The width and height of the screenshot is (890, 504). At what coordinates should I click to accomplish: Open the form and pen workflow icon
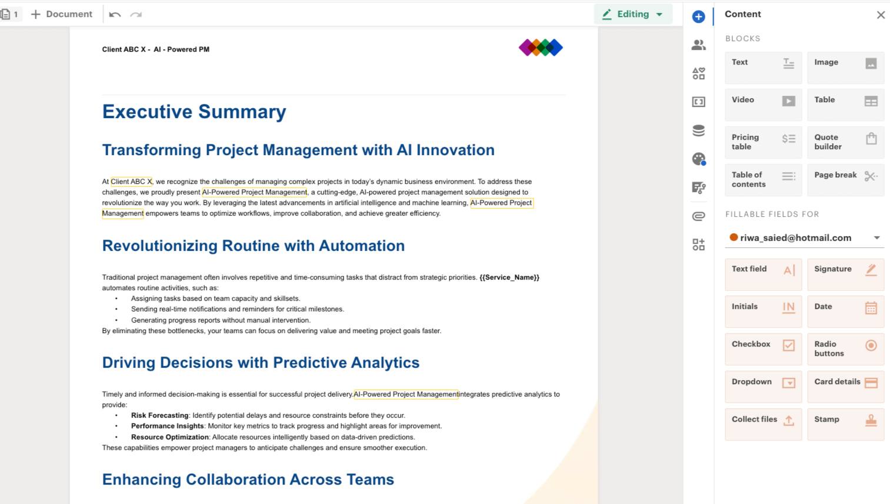click(698, 187)
